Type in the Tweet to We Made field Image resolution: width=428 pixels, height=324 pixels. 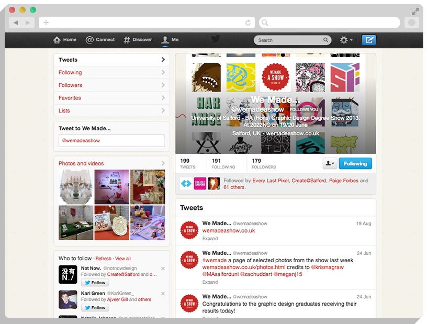click(111, 141)
